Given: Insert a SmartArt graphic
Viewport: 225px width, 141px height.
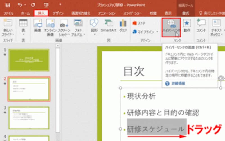Looking at the screenshot, I should point(108,26).
